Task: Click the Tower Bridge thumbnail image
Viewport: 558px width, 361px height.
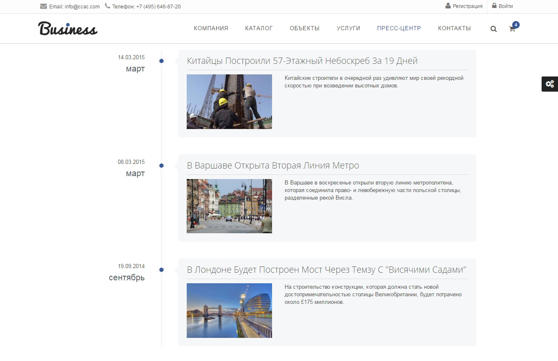Action: pos(229,311)
